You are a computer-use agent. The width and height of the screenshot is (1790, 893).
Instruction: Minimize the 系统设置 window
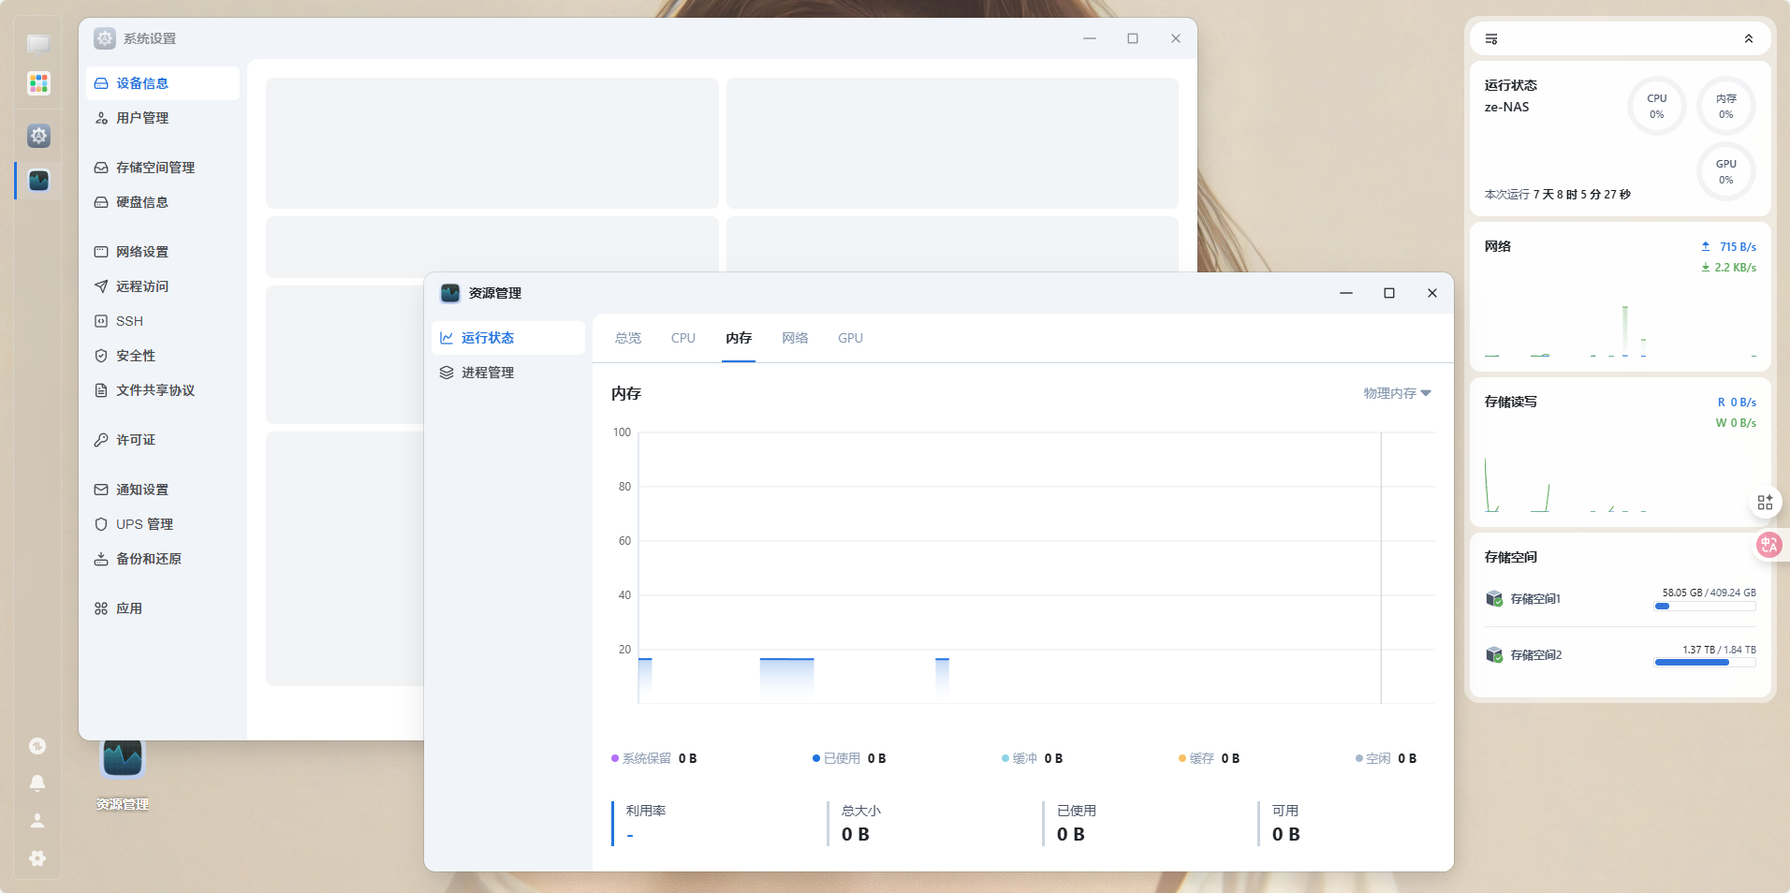pyautogui.click(x=1090, y=38)
